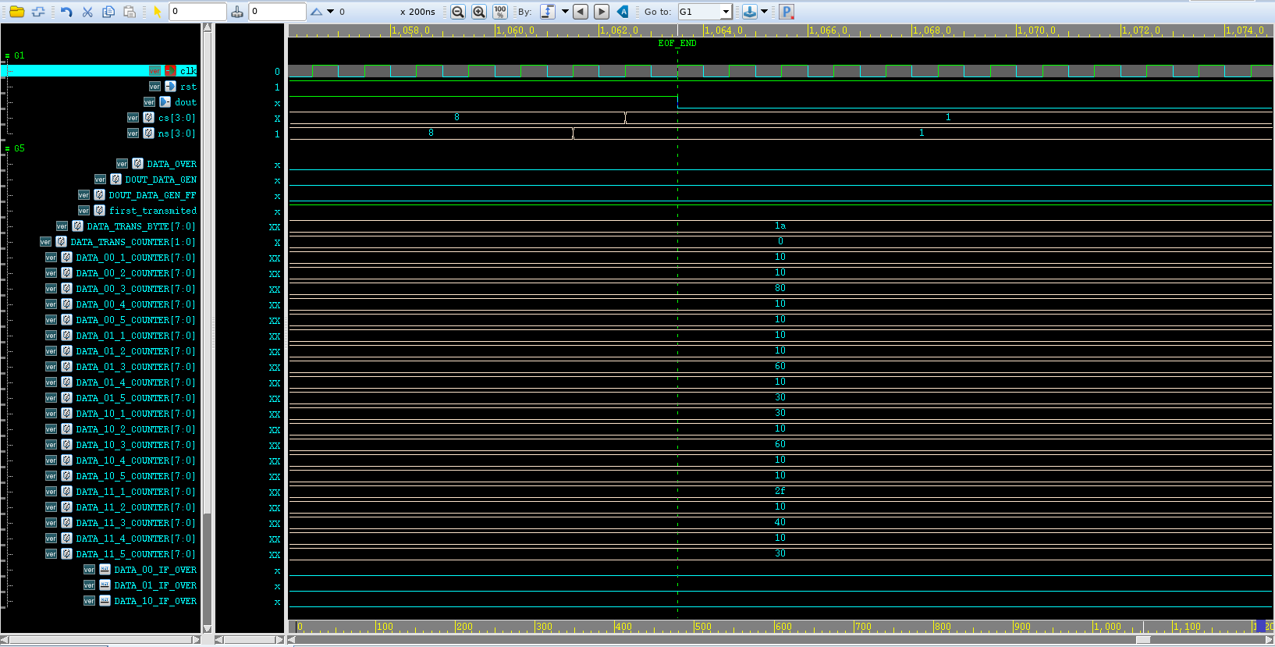The width and height of the screenshot is (1275, 647).
Task: Select DATA_00_1_COUNTER[7:0] signal
Action: point(136,258)
